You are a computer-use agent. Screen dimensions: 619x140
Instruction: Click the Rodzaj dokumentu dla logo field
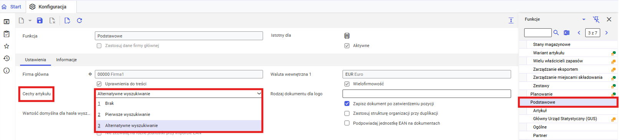tap(427, 94)
